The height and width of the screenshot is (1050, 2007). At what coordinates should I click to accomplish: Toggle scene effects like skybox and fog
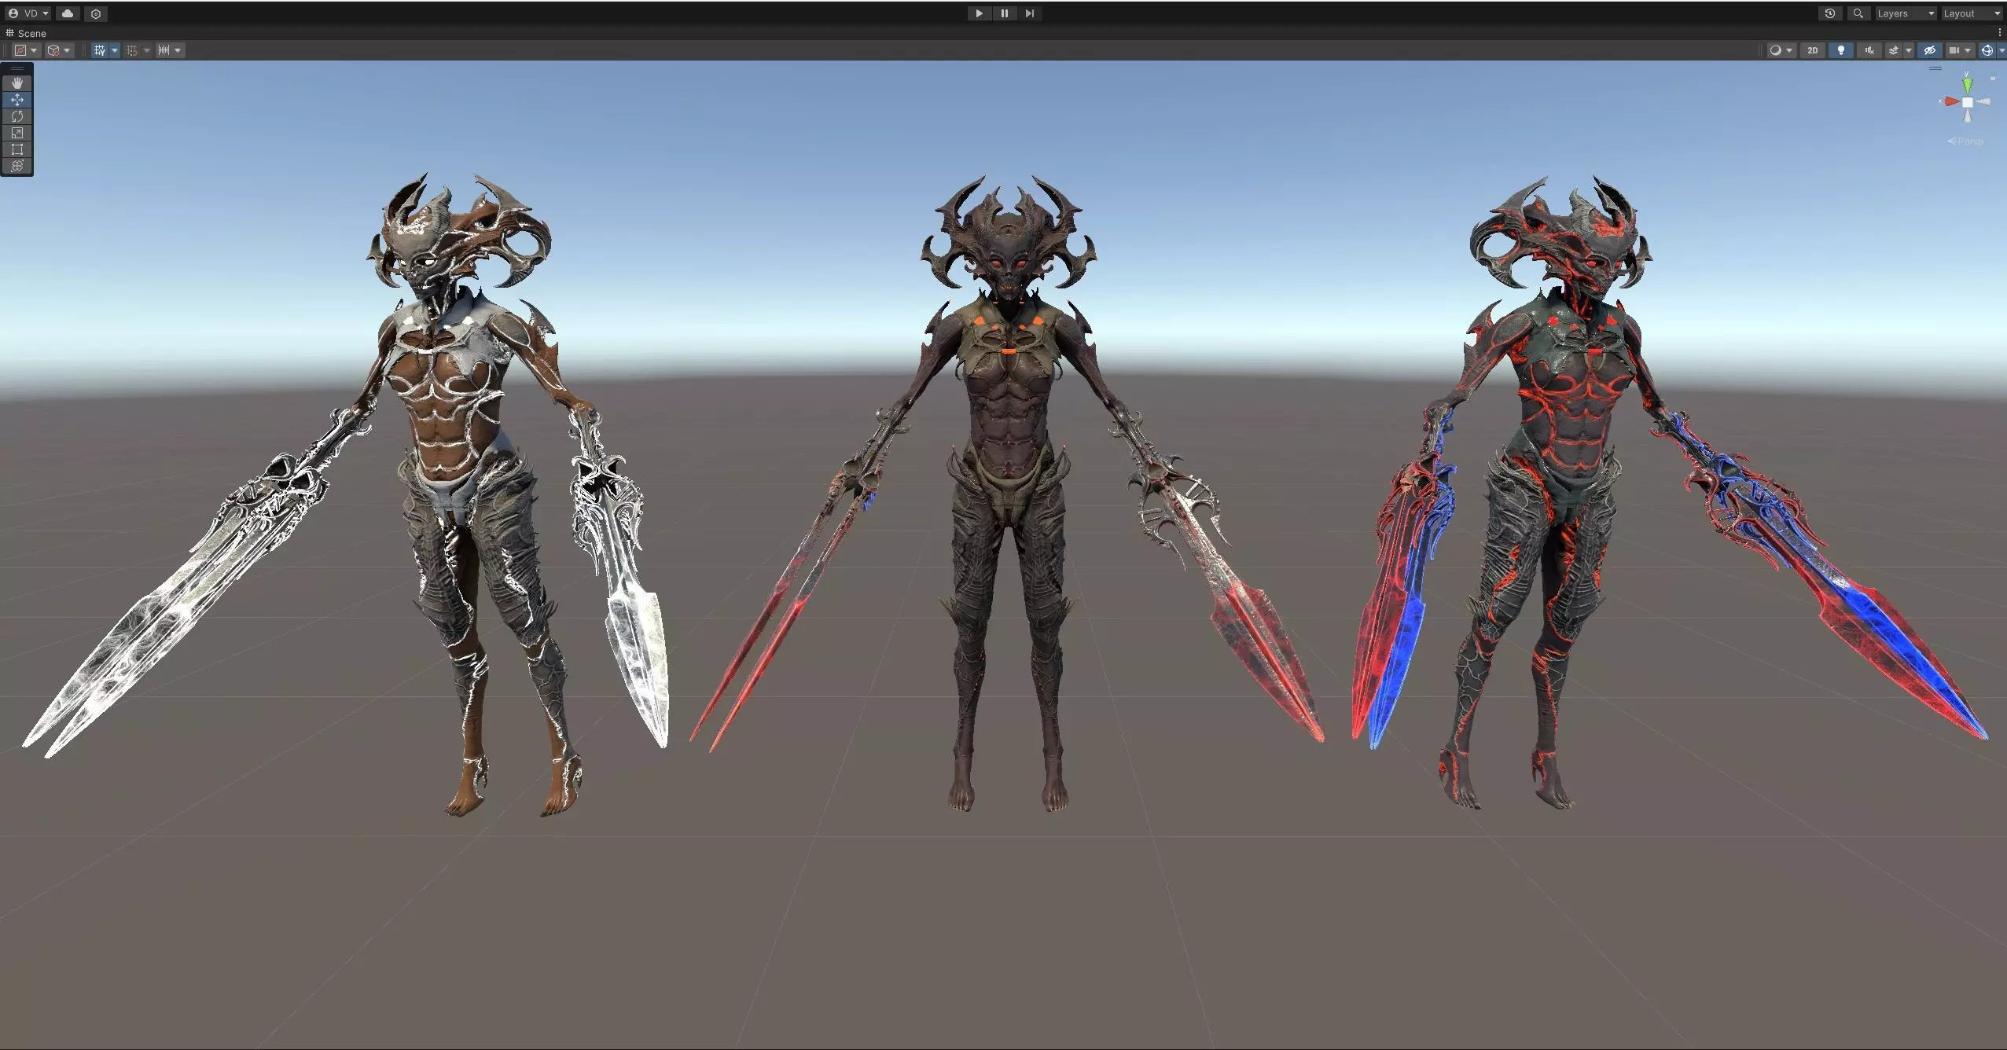click(1894, 50)
